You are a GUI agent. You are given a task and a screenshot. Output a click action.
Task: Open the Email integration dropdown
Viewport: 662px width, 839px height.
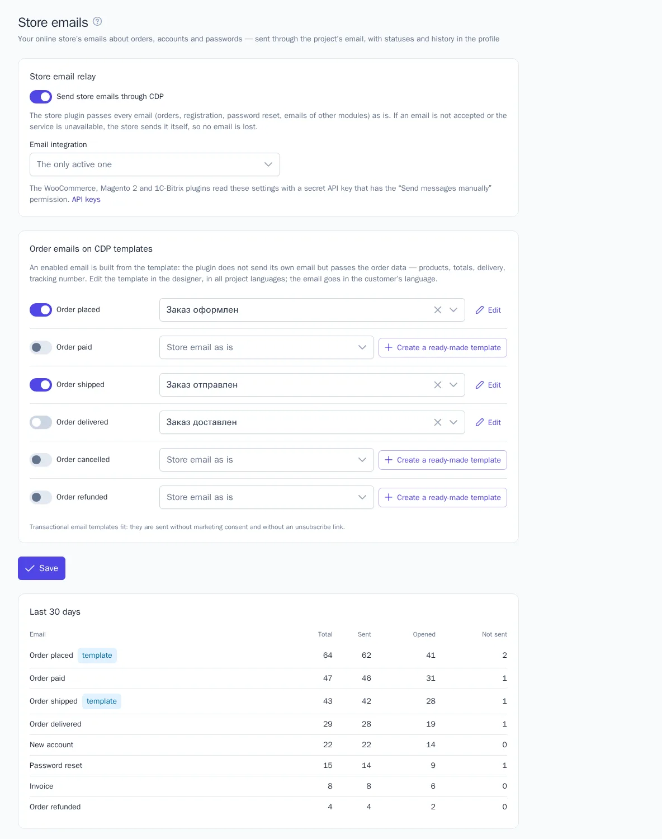pos(155,164)
